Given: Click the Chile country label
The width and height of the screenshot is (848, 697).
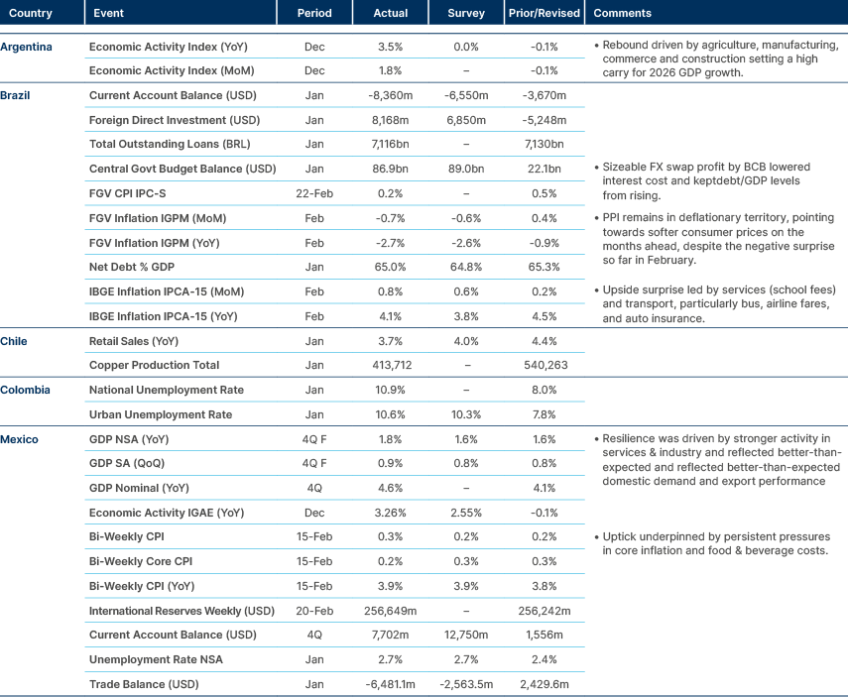Looking at the screenshot, I should click(x=12, y=341).
